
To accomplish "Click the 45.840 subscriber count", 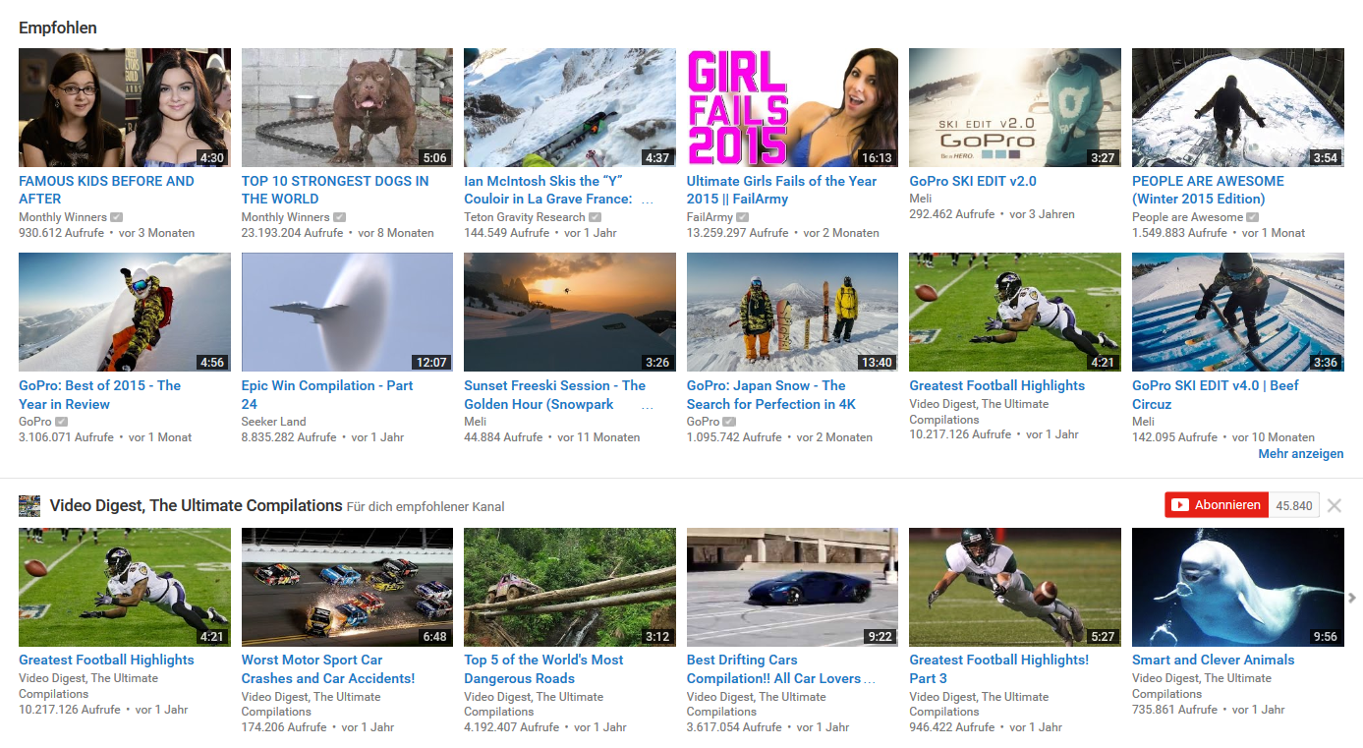I will (1294, 505).
